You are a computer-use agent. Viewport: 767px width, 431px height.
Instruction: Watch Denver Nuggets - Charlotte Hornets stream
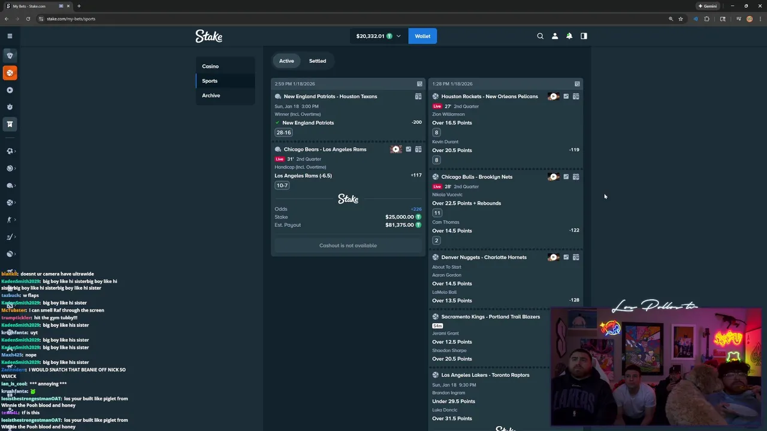pos(553,257)
